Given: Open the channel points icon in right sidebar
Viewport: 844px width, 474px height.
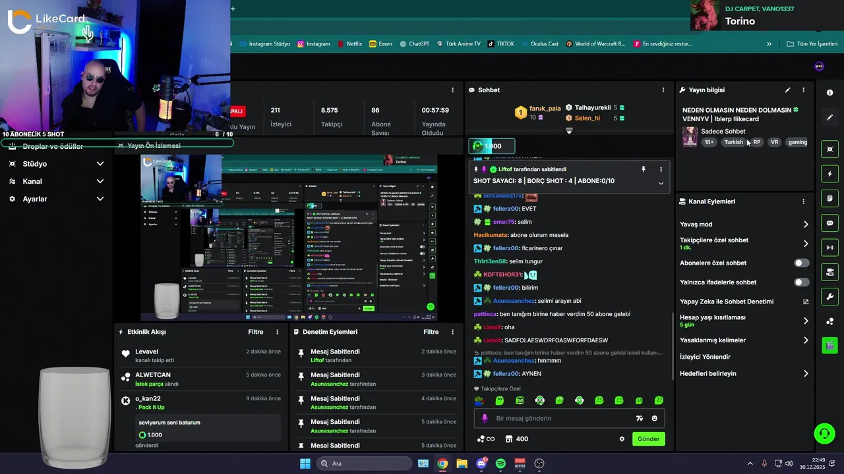Looking at the screenshot, I should pyautogui.click(x=829, y=321).
